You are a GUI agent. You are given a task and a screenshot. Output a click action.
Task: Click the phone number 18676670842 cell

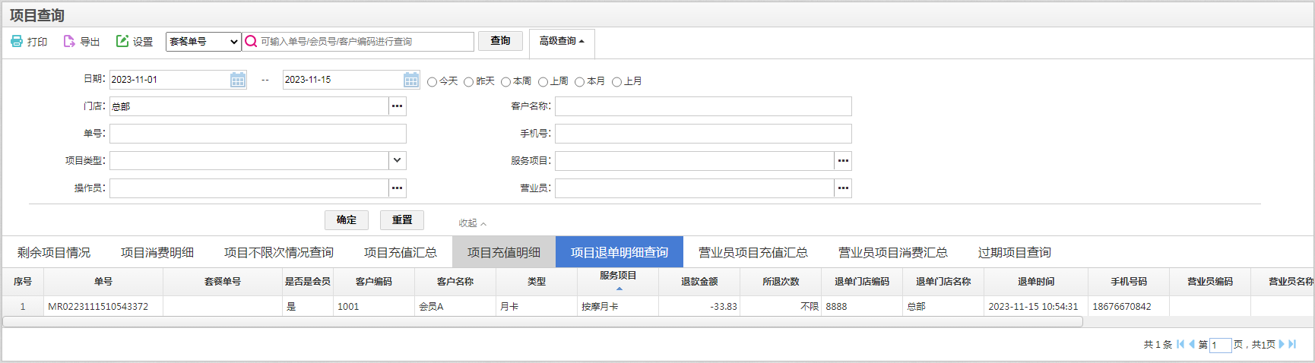(1129, 307)
